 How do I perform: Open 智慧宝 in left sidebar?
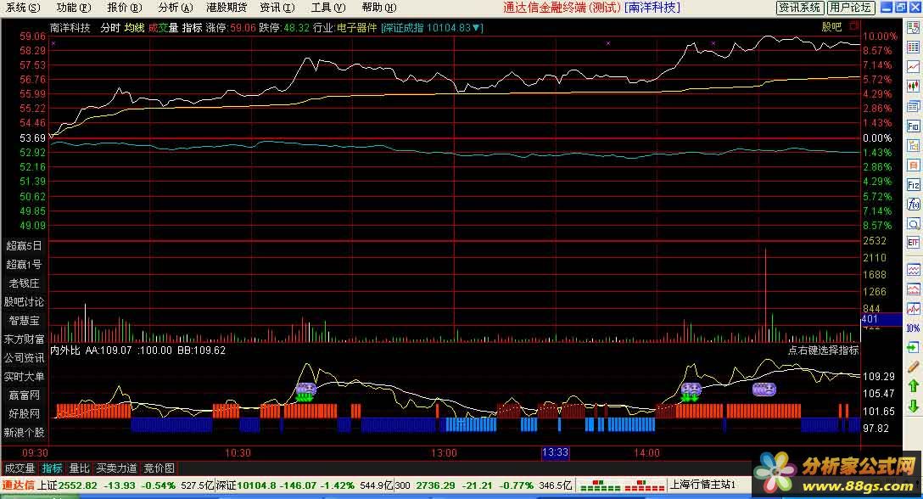point(24,321)
